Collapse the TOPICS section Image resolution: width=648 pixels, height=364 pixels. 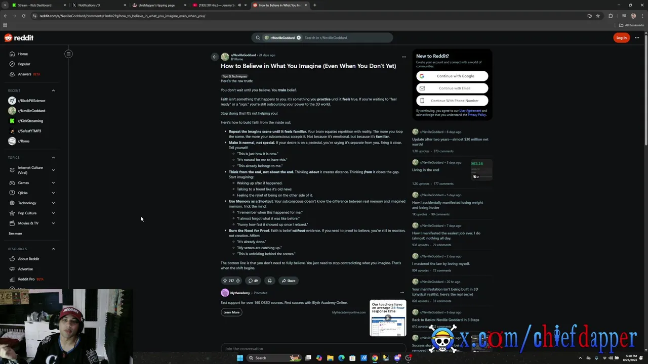click(53, 157)
